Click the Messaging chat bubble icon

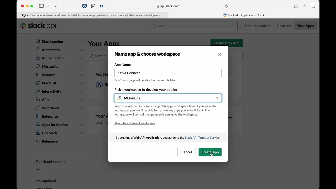pos(38,66)
